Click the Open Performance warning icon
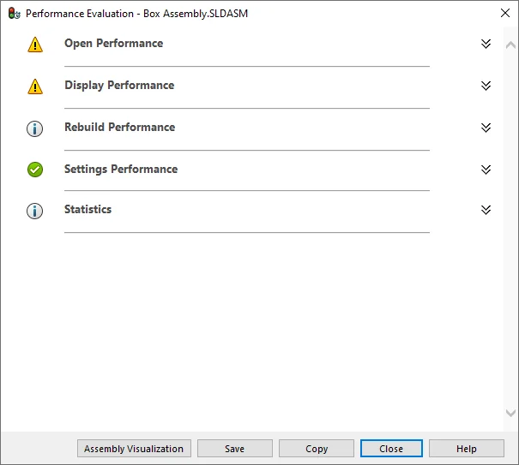This screenshot has height=465, width=519. (x=34, y=45)
